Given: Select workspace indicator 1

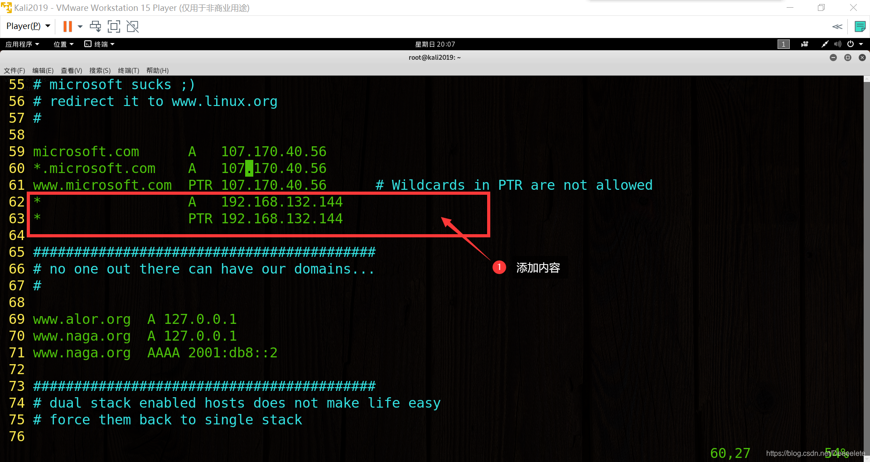Looking at the screenshot, I should [x=783, y=44].
